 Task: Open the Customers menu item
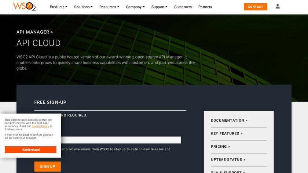pyautogui.click(x=183, y=7)
